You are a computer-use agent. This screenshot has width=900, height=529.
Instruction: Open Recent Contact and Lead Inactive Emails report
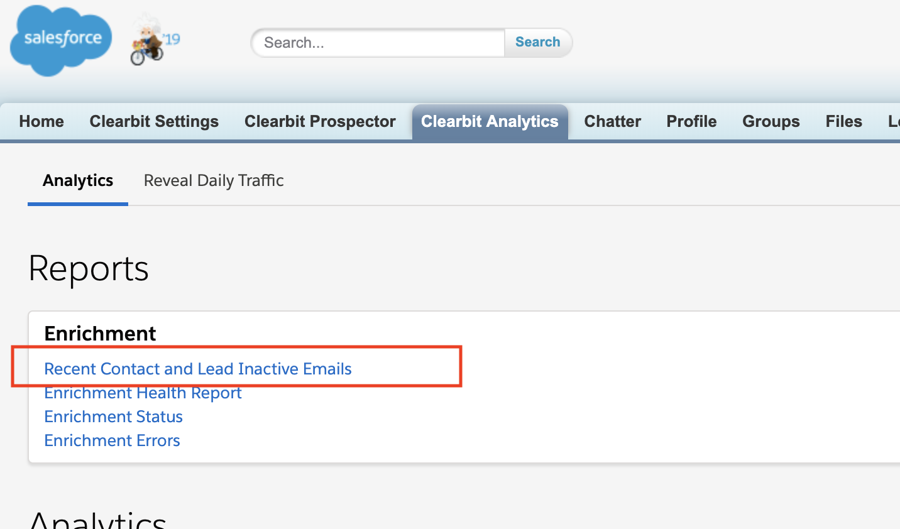pyautogui.click(x=198, y=369)
